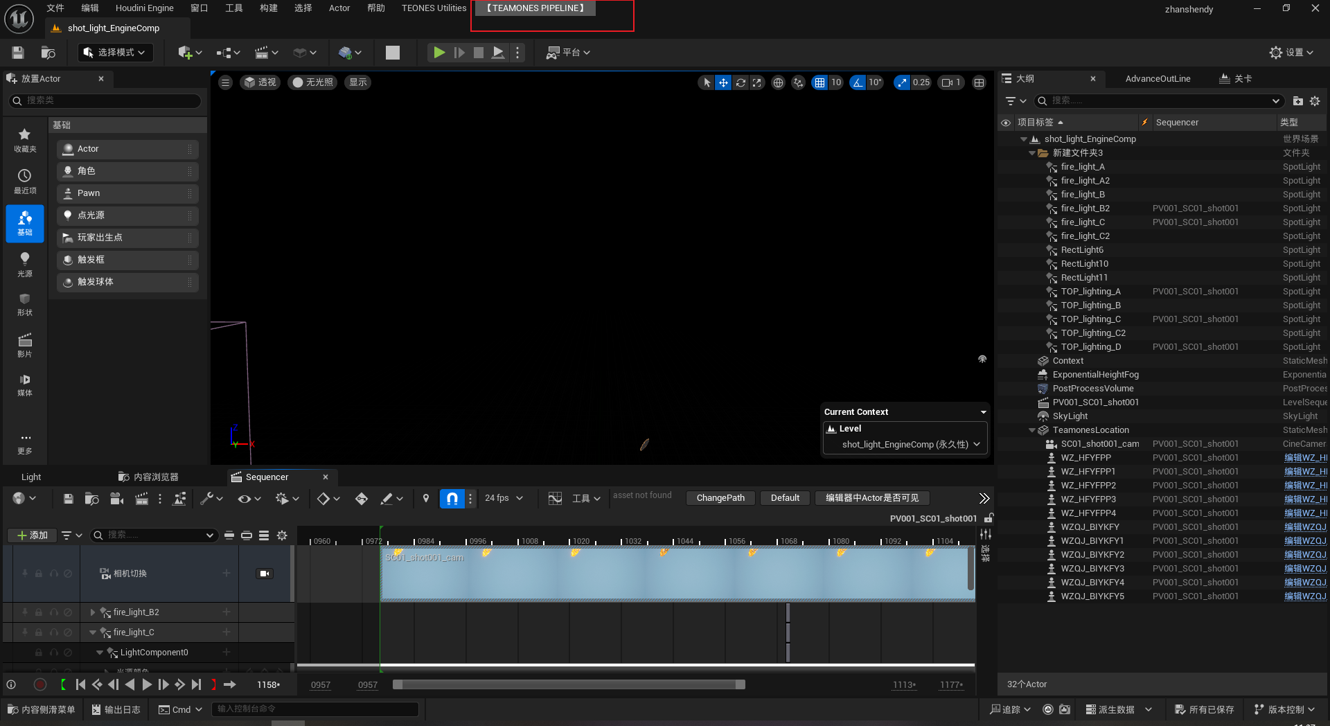Toggle grid snapping in viewport toolbar
The height and width of the screenshot is (726, 1330).
[x=819, y=82]
